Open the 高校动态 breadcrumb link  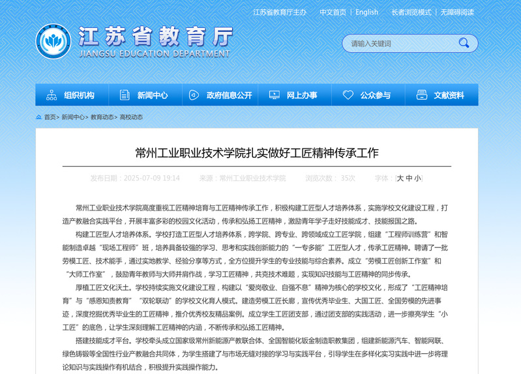(131, 117)
